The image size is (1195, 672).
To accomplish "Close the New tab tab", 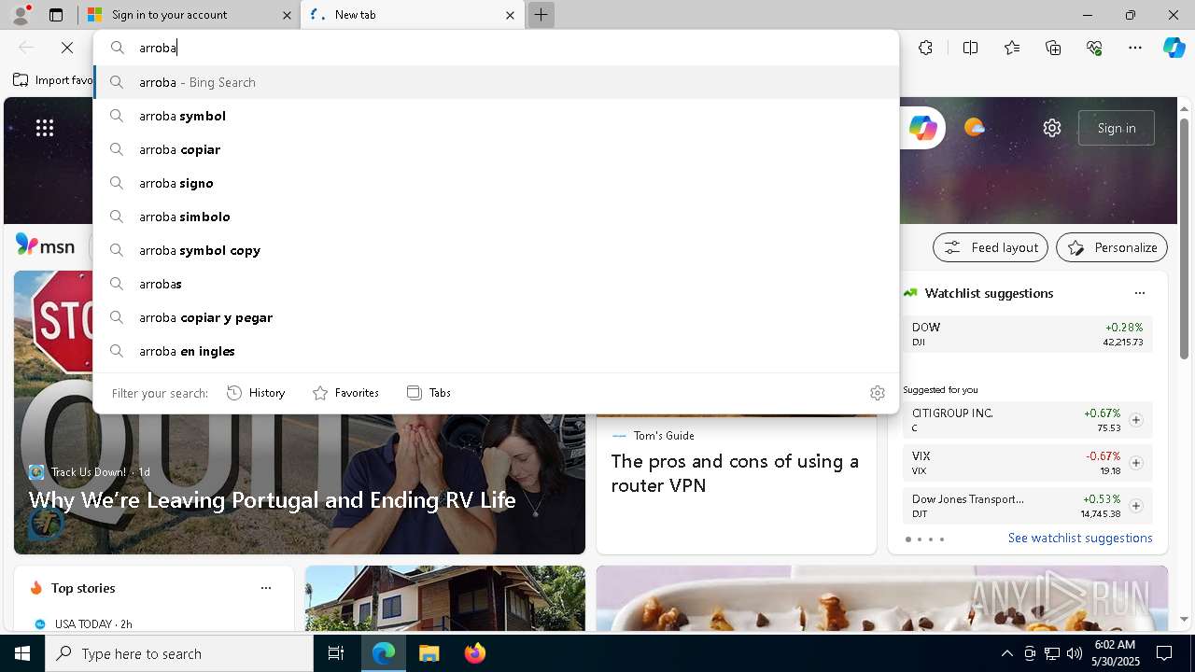I will (x=510, y=15).
